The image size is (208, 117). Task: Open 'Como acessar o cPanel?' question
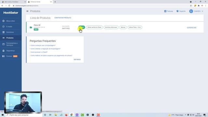tap(39, 52)
